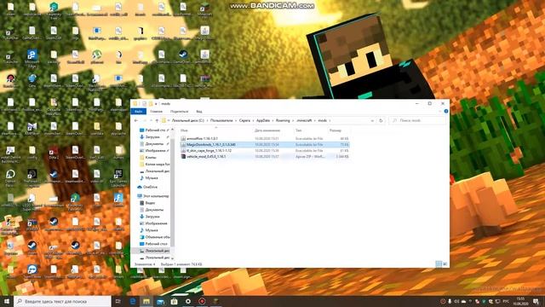Select Microsoft Edge desktop shortcut
The width and height of the screenshot is (545, 307).
coord(32,59)
